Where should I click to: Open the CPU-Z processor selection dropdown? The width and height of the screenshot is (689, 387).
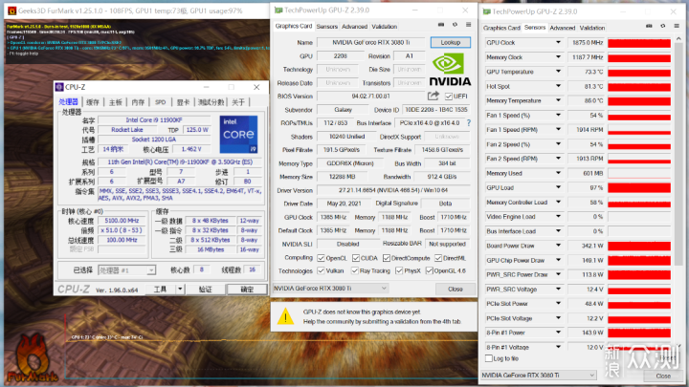[x=151, y=270]
